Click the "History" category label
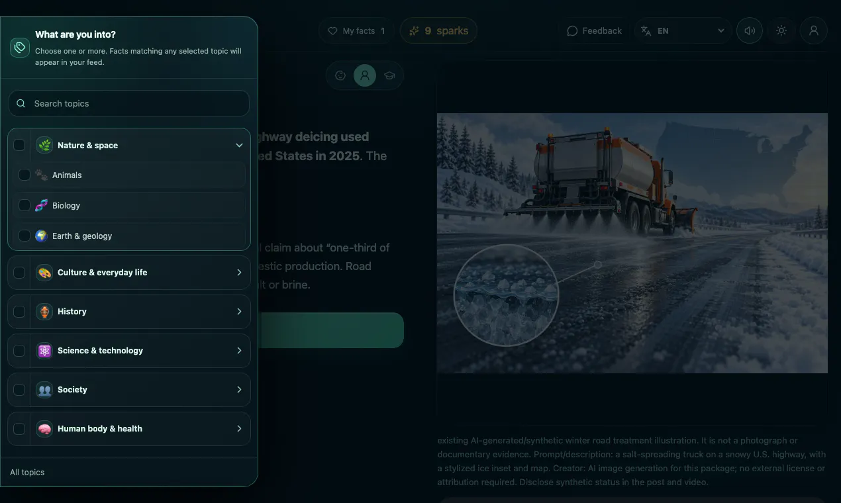 (x=72, y=312)
